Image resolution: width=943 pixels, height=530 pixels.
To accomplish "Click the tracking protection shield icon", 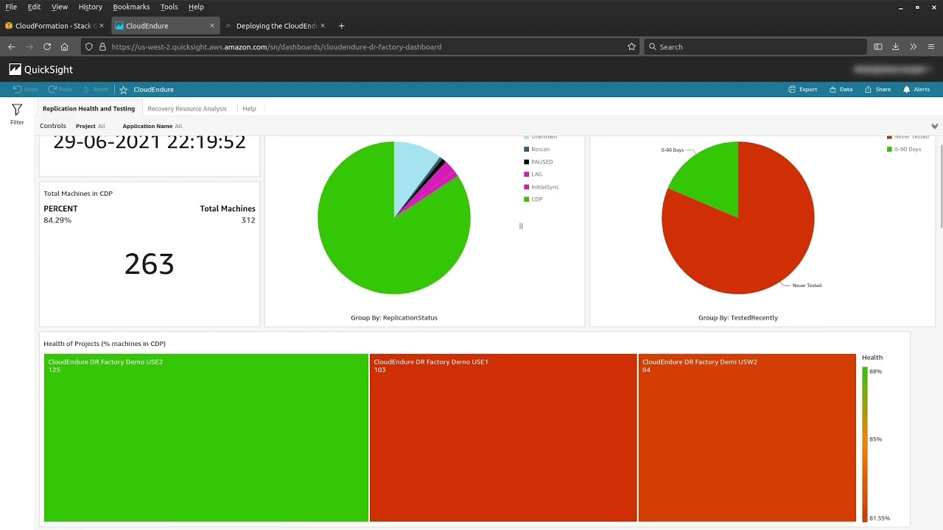I will pos(88,46).
